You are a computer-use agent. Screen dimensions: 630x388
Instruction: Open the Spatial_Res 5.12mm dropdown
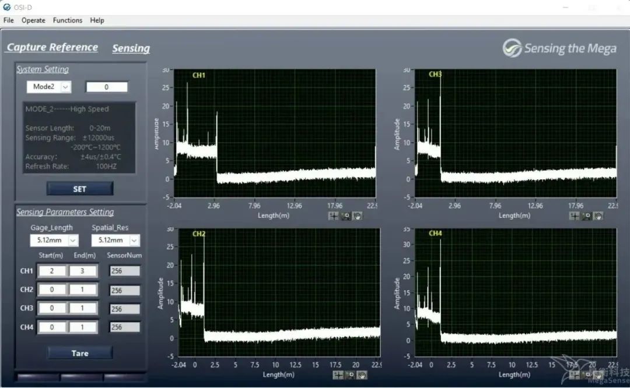pyautogui.click(x=116, y=240)
